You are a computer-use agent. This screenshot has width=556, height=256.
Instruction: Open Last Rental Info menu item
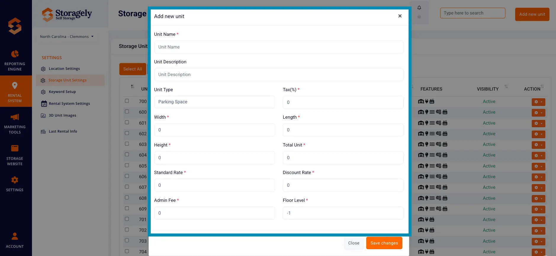pyautogui.click(x=63, y=131)
